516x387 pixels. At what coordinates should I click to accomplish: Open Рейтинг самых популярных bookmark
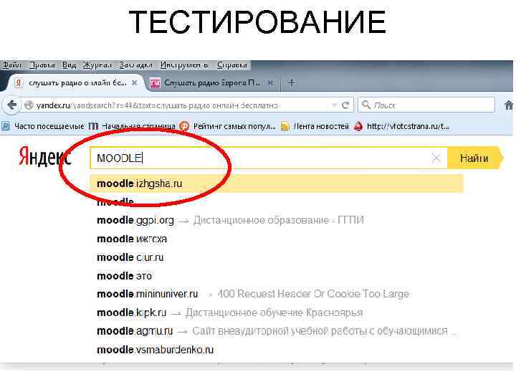[x=227, y=126]
